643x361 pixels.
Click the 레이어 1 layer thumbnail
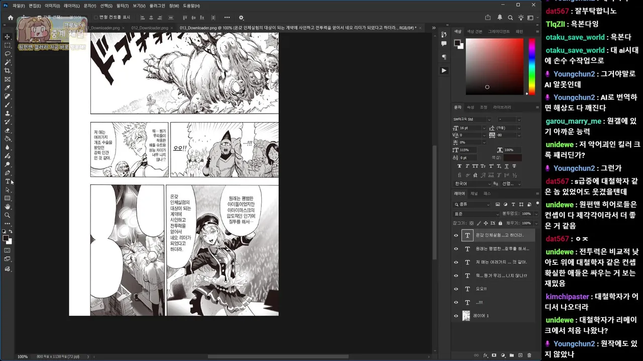pos(466,316)
